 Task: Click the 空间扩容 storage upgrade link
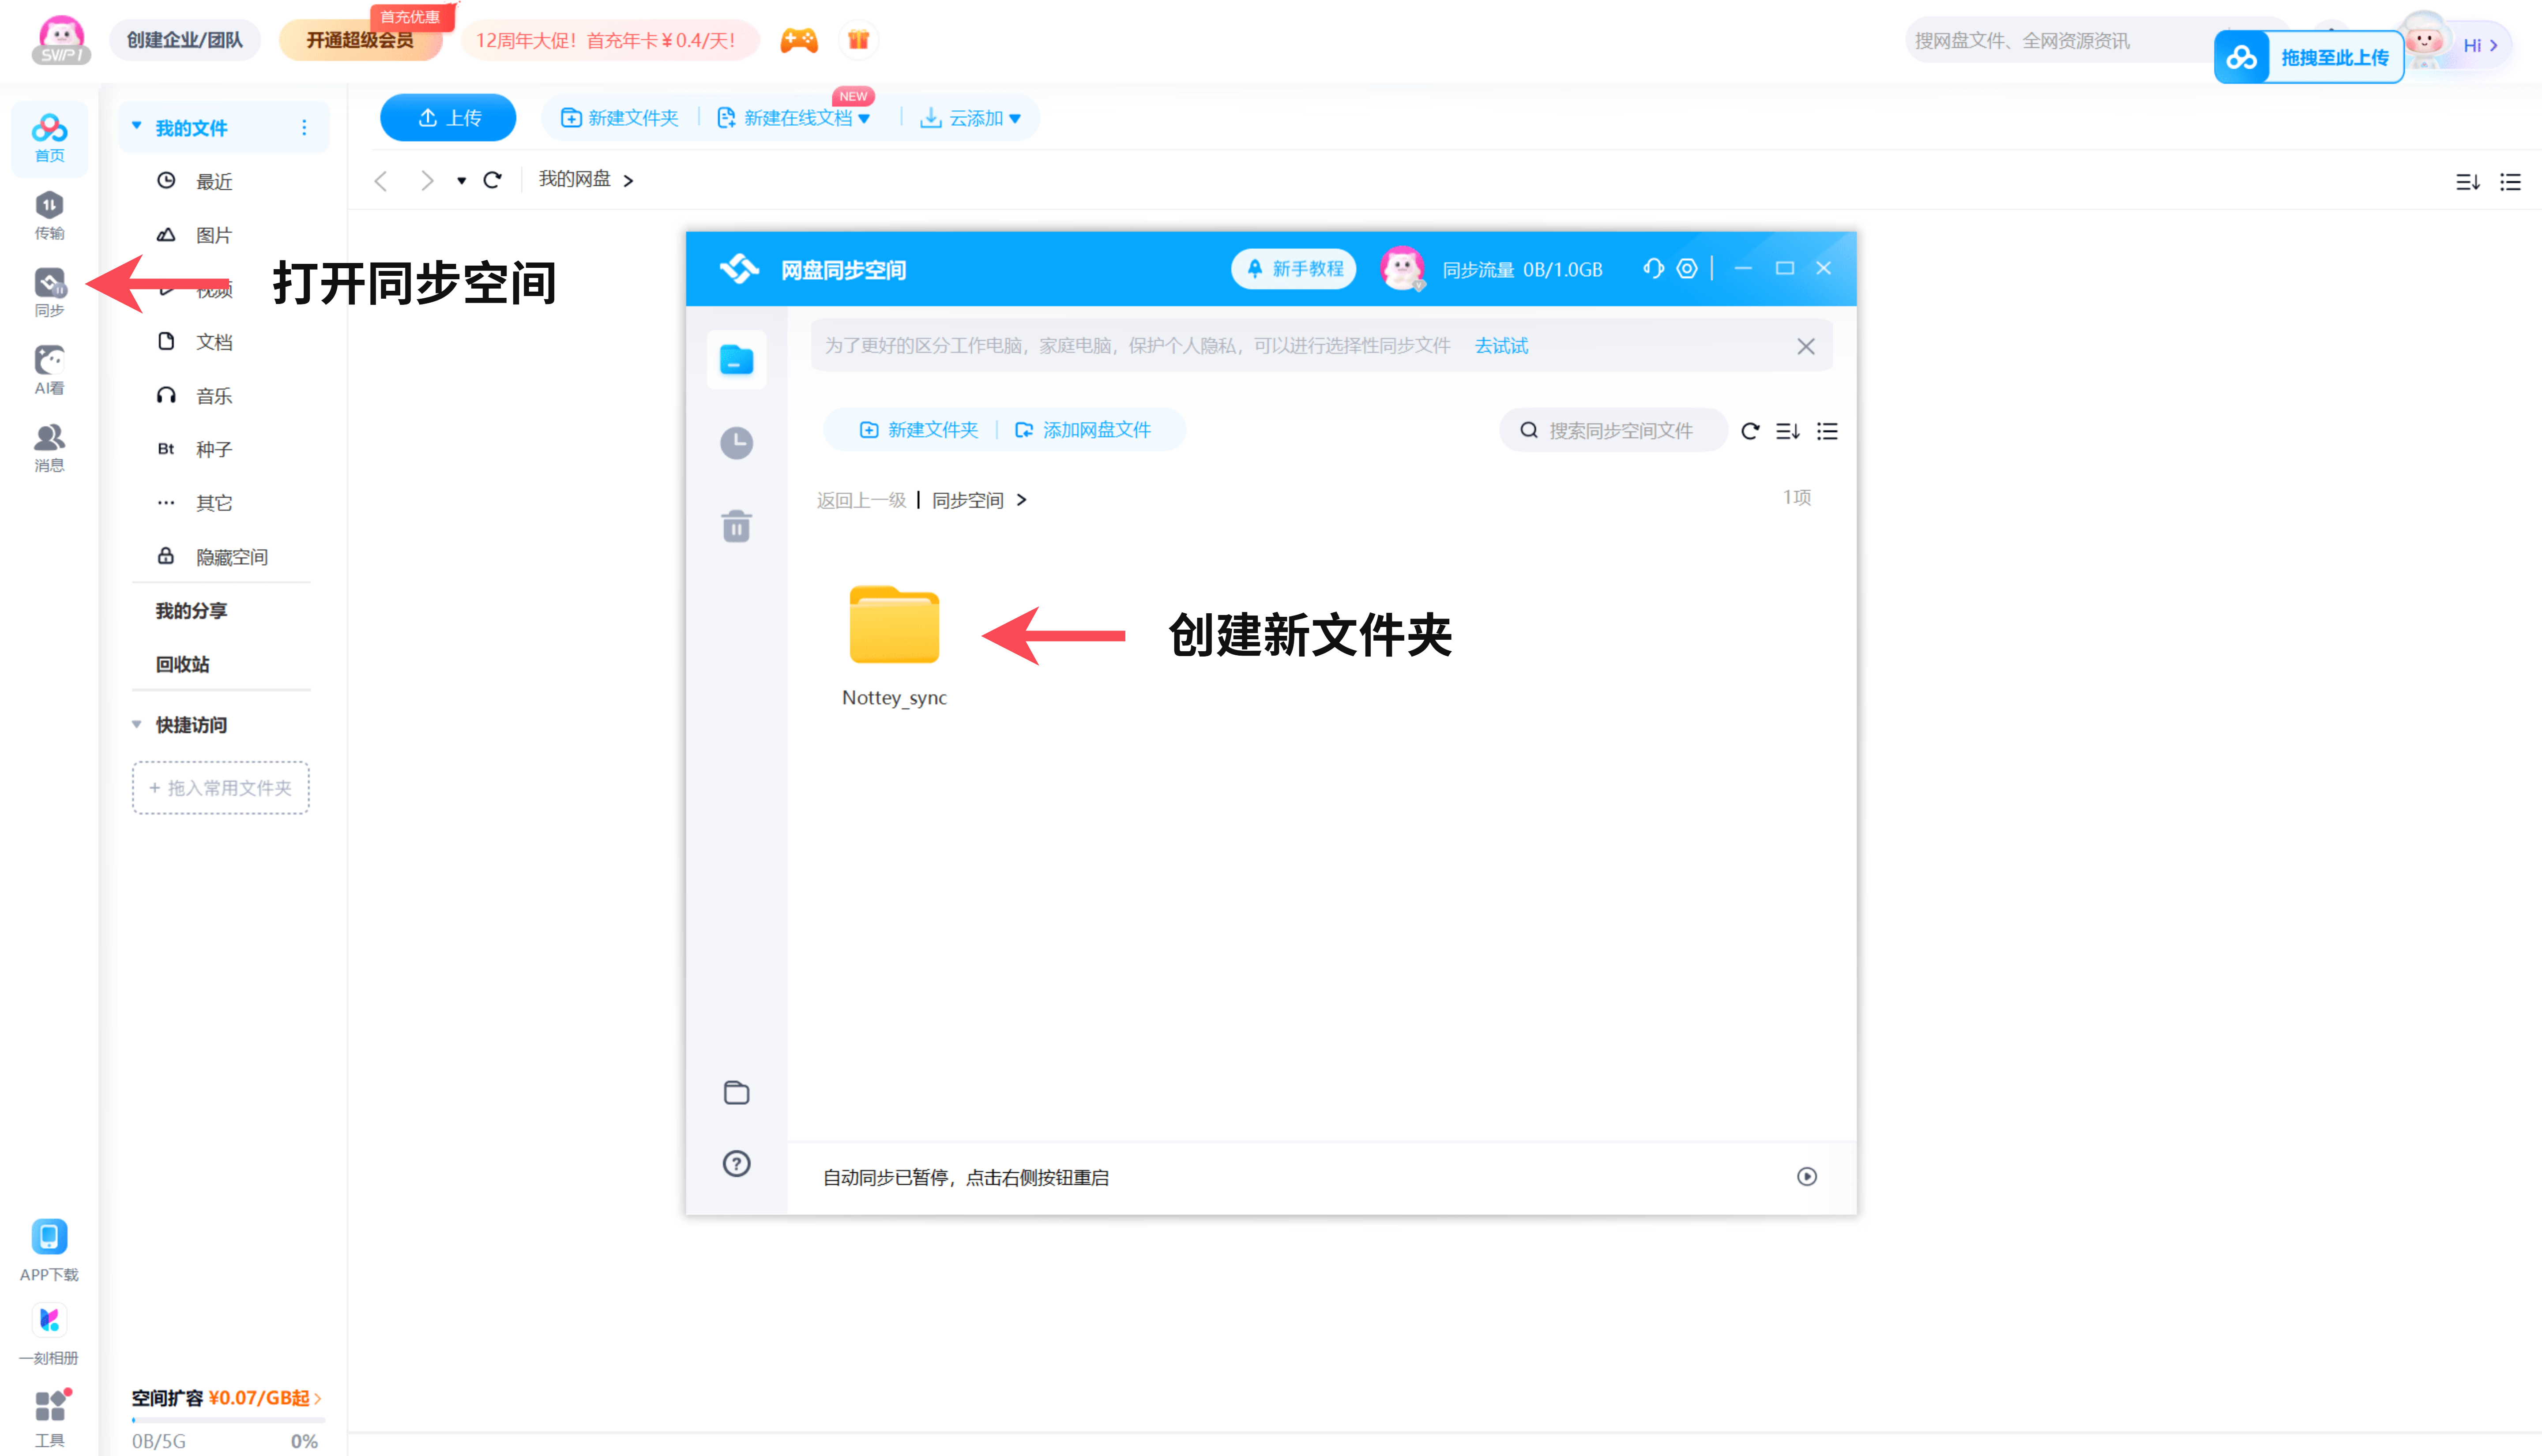point(226,1398)
